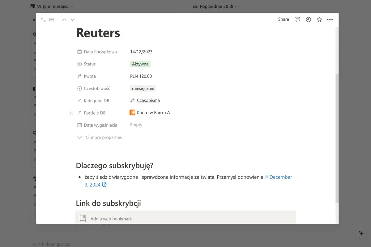Image resolution: width=371 pixels, height=247 pixels.
Task: Click Data Początkowa property label
Action: pyautogui.click(x=100, y=52)
